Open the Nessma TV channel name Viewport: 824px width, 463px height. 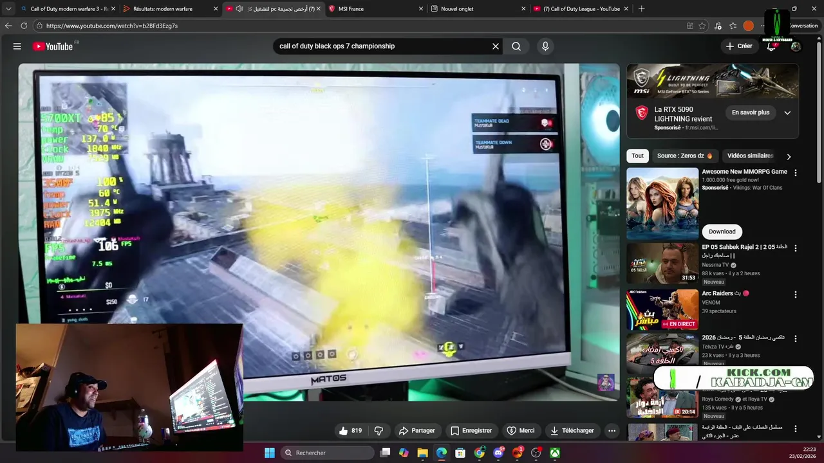pyautogui.click(x=715, y=265)
